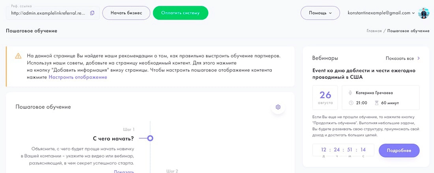Click the speaker name 'Катерина Гречаева'
Screen dimensions: 434x173
pyautogui.click(x=374, y=93)
